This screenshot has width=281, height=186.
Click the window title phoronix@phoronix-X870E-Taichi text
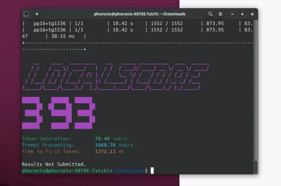click(x=139, y=14)
